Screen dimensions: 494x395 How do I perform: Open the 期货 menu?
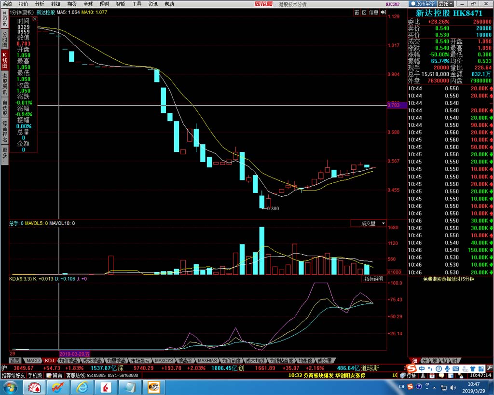72,4
